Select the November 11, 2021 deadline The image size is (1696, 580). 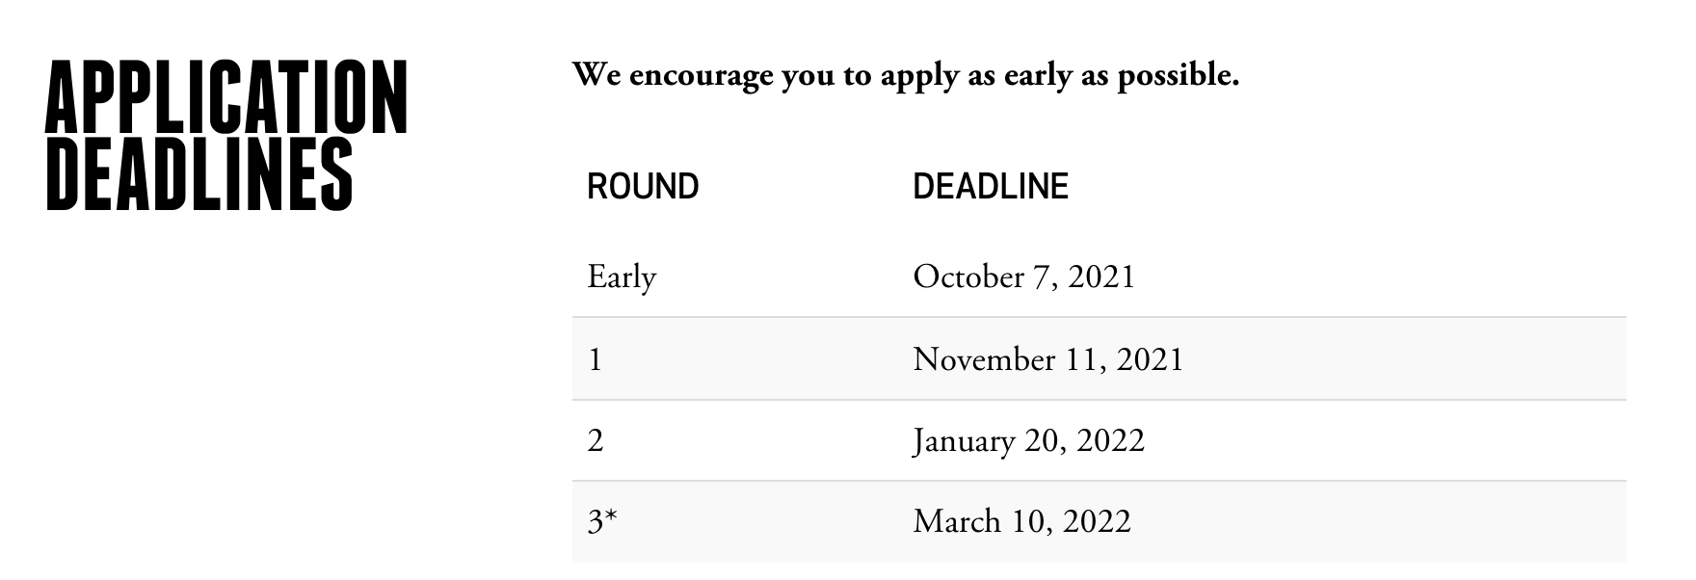(x=1047, y=359)
